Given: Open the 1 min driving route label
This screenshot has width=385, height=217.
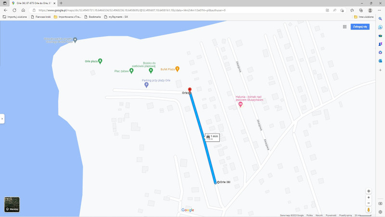Looking at the screenshot, I should coord(212,137).
